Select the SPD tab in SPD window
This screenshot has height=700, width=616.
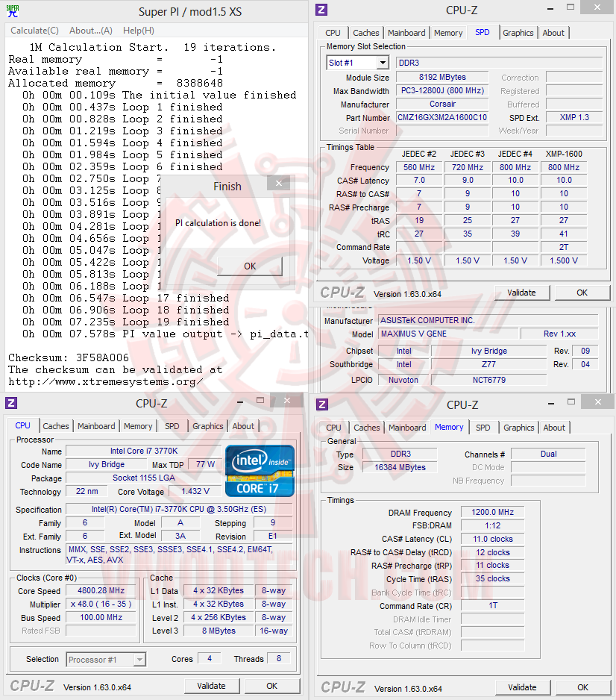point(483,32)
